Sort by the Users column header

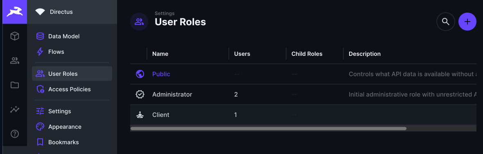[242, 54]
